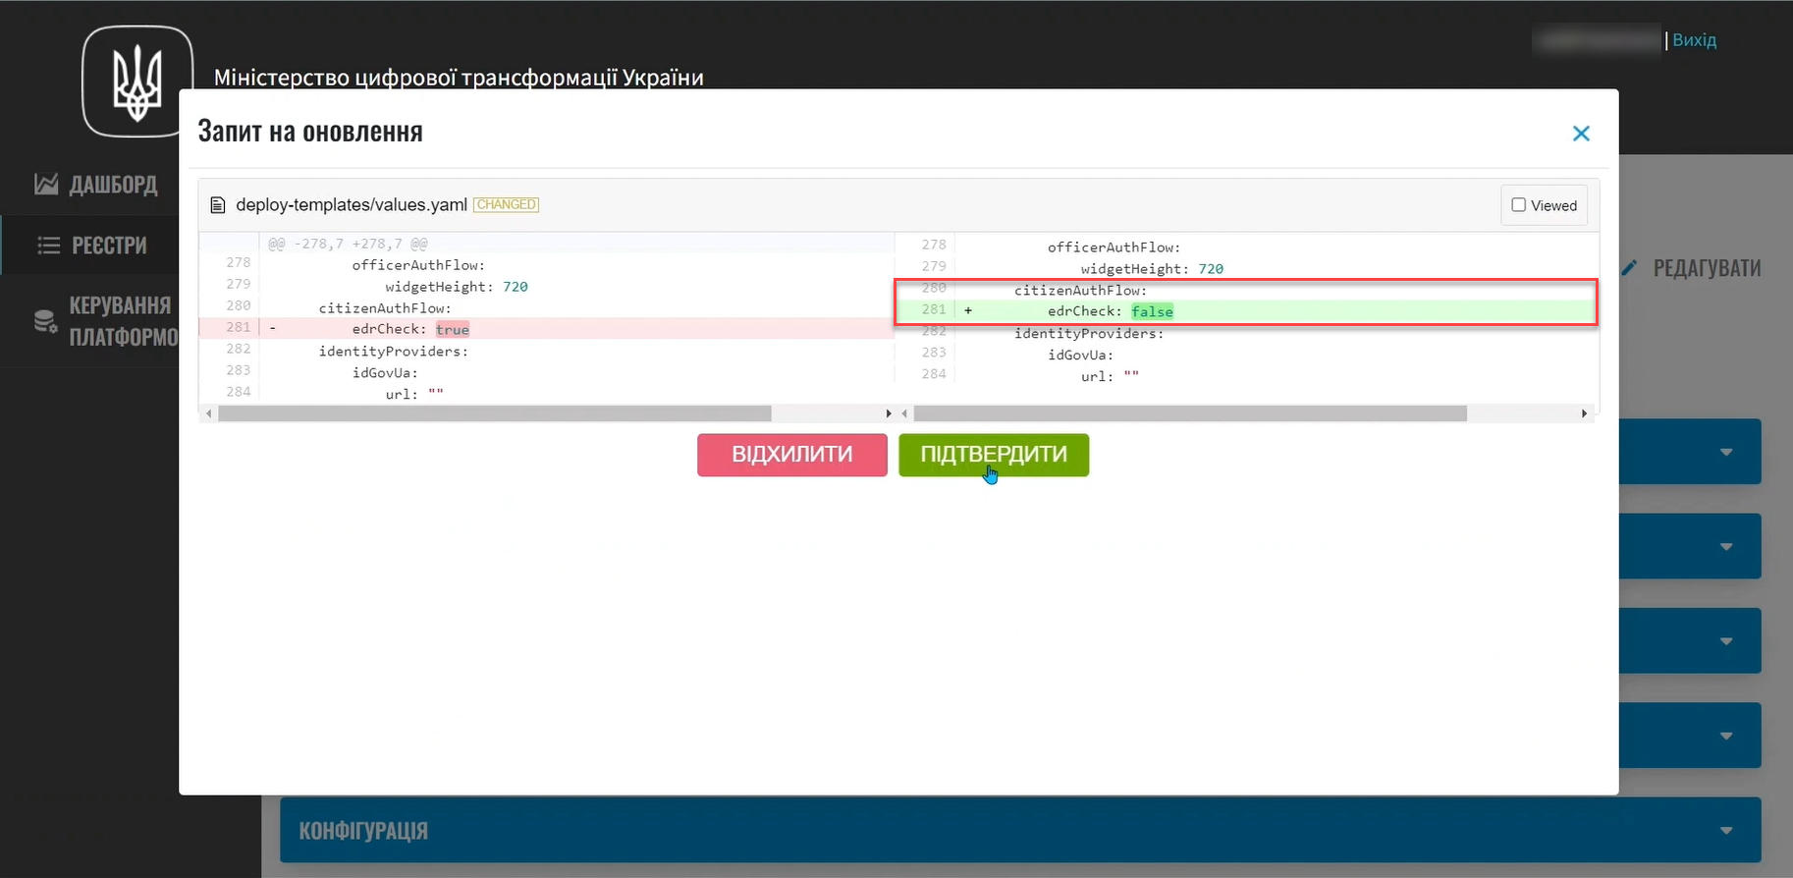Click the Ukrainian trident logo
This screenshot has width=1793, height=878.
(137, 82)
